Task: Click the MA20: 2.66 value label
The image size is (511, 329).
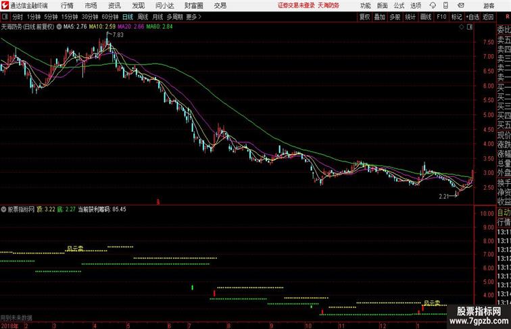Action: (130, 27)
